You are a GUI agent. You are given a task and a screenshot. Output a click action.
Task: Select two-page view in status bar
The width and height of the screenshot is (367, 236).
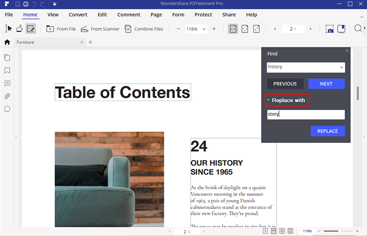pos(282,231)
